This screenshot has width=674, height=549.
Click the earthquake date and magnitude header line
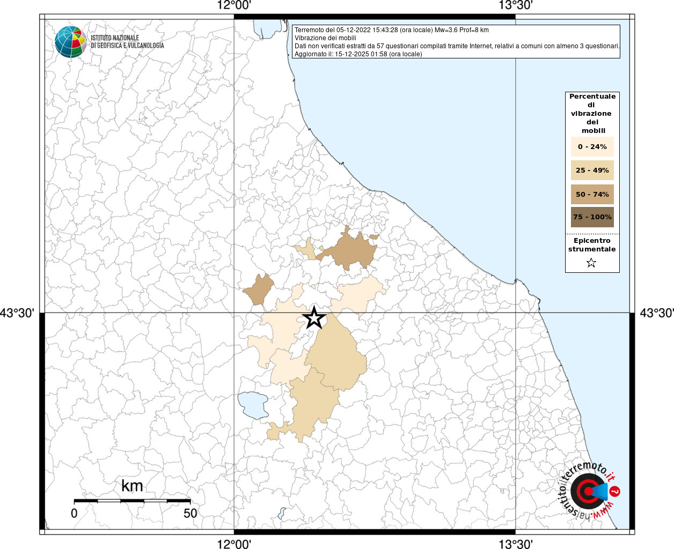[391, 30]
